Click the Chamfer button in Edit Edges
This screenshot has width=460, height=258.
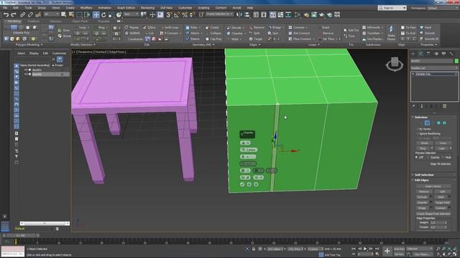click(x=422, y=202)
